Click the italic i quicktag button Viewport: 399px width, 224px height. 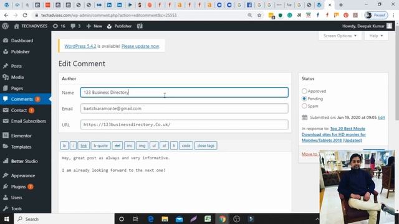(x=73, y=146)
